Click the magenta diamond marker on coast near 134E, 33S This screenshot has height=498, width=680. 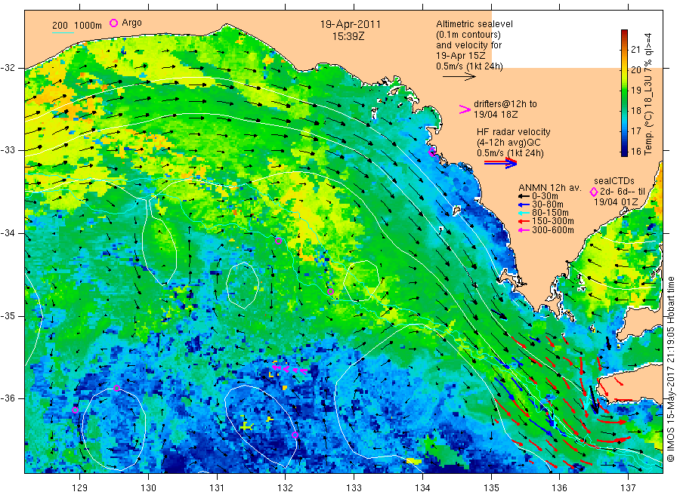point(432,152)
